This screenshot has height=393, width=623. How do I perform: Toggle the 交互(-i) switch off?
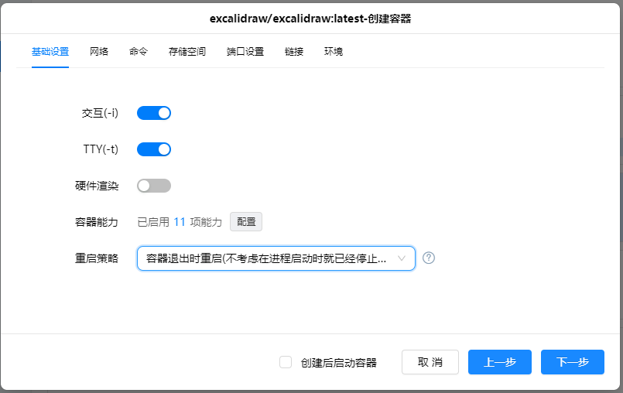pos(154,113)
